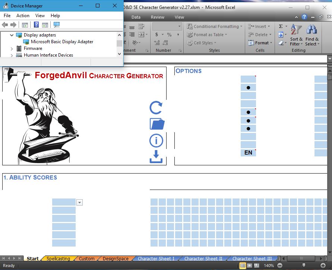Click Zoom In plus button in status bar
The image size is (332, 270).
click(x=323, y=266)
